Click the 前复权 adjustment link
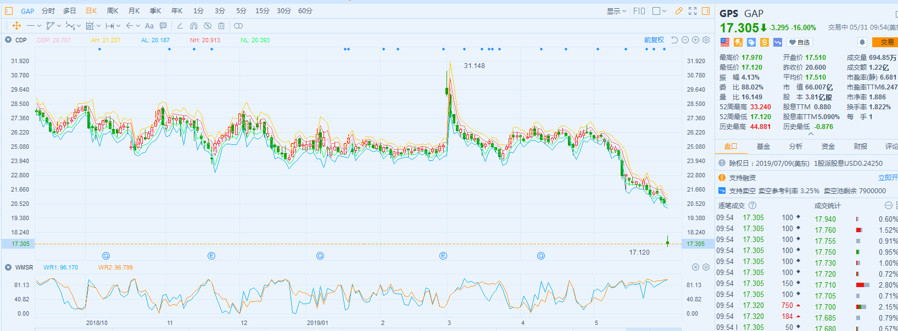This screenshot has width=898, height=331. point(654,40)
